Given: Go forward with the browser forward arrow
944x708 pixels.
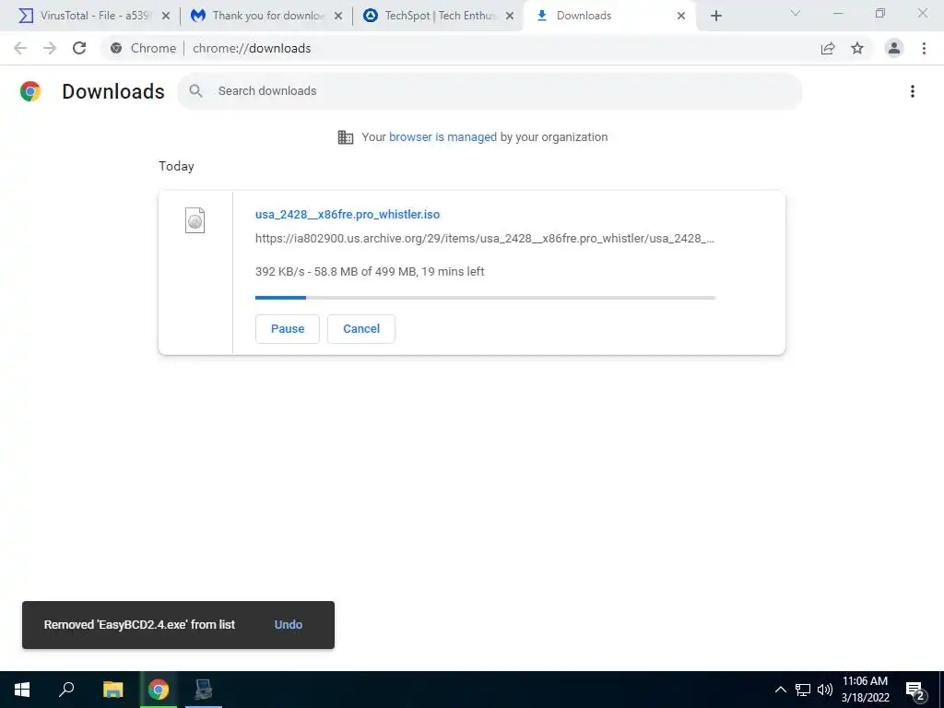Looking at the screenshot, I should [50, 48].
